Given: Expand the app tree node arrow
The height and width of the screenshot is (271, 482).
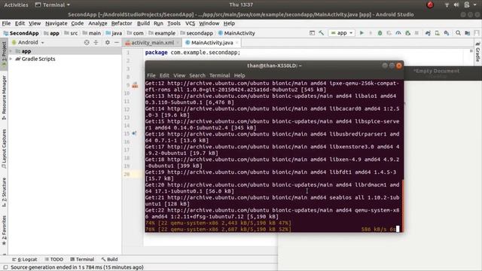Looking at the screenshot, I should pyautogui.click(x=11, y=51).
